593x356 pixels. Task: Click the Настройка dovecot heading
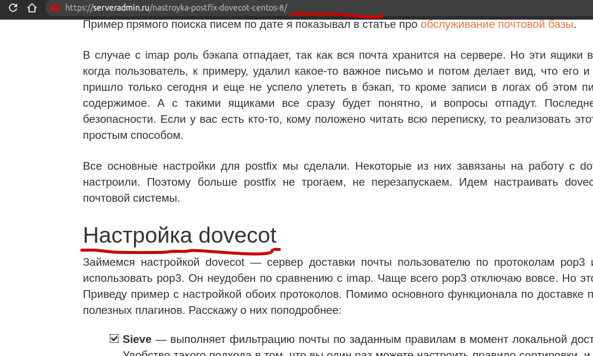[x=180, y=235]
